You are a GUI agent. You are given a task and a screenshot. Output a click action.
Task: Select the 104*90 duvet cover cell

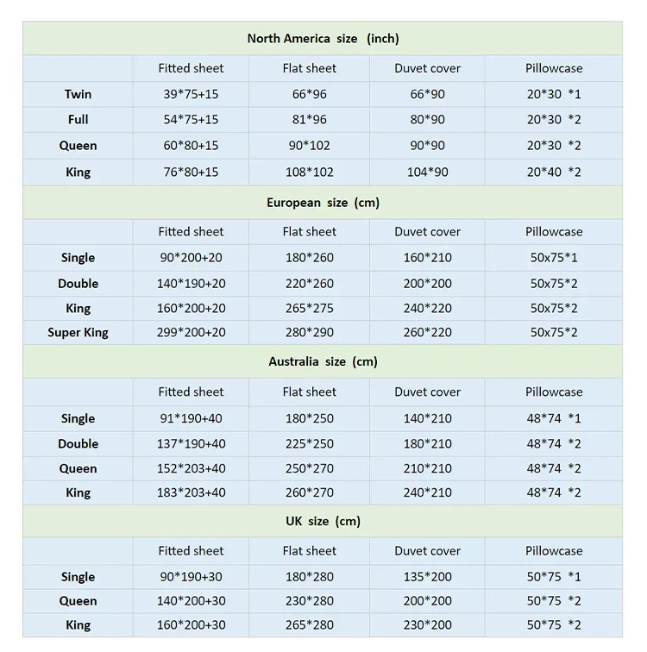point(427,172)
